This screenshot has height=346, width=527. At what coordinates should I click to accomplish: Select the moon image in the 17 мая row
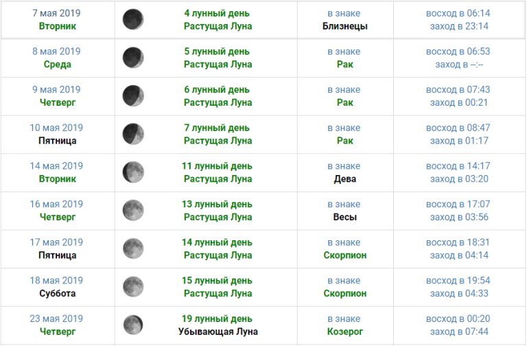click(132, 248)
